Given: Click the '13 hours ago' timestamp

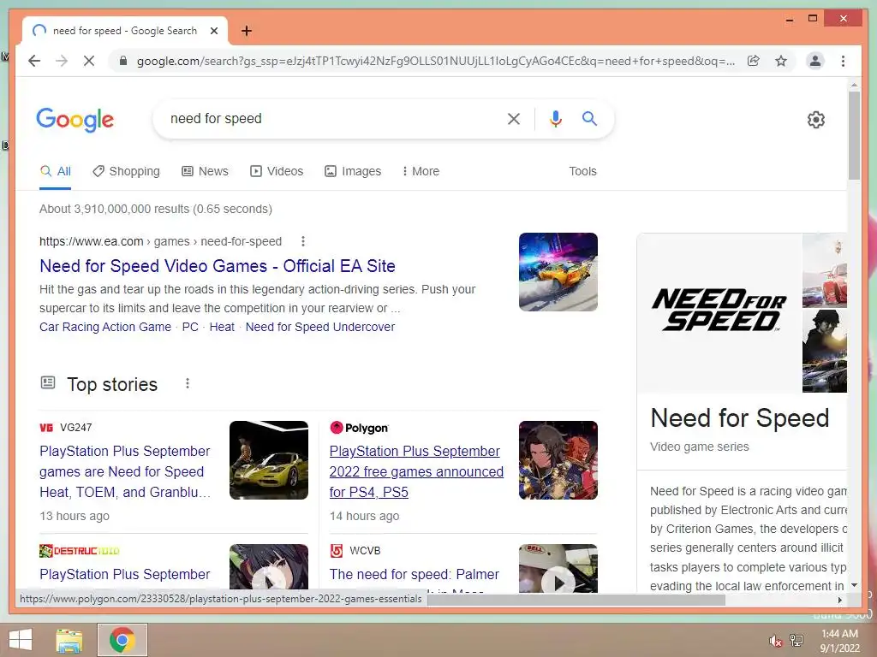Looking at the screenshot, I should 75,516.
